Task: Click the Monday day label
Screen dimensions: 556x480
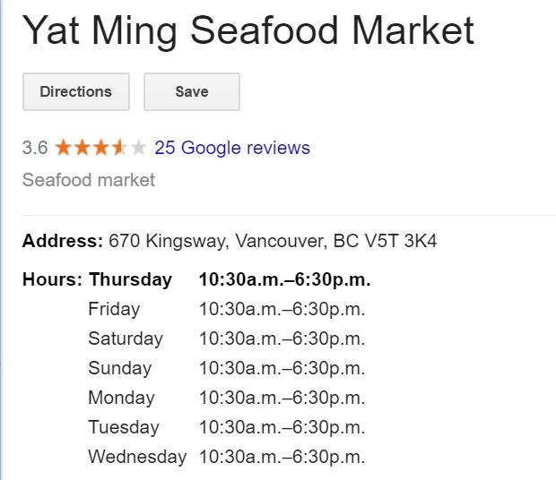Action: pyautogui.click(x=121, y=398)
